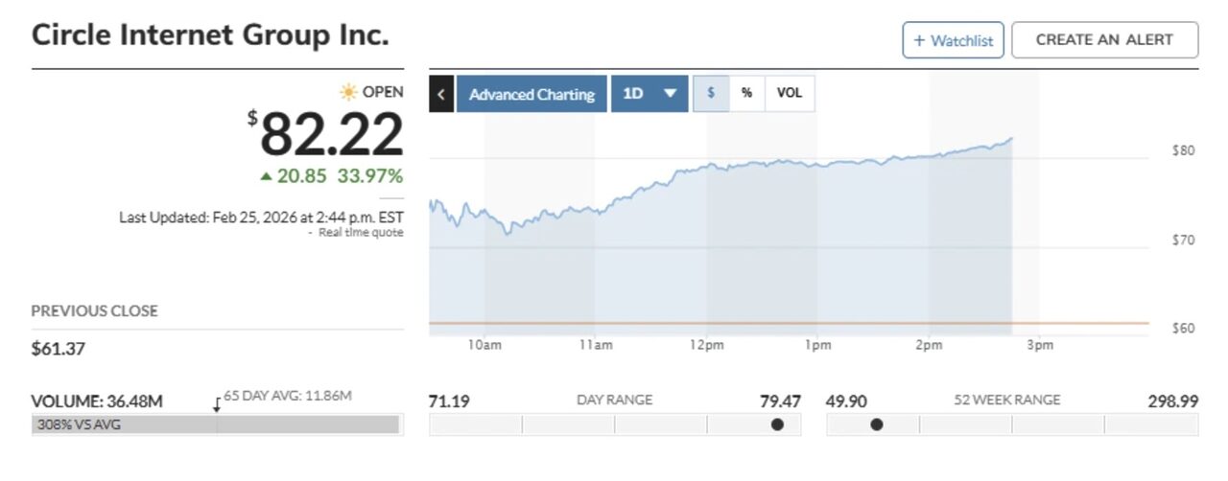This screenshot has height=481, width=1228.
Task: Switch chart to dollar price view
Action: pos(711,94)
